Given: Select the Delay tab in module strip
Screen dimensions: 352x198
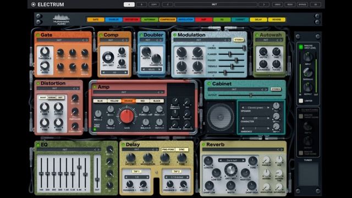Looking at the screenshot, I should pos(258,20).
